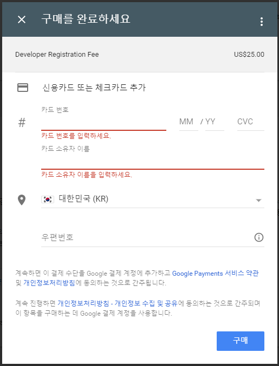Click the US$25.00 price
The width and height of the screenshot is (279, 366).
tap(249, 55)
